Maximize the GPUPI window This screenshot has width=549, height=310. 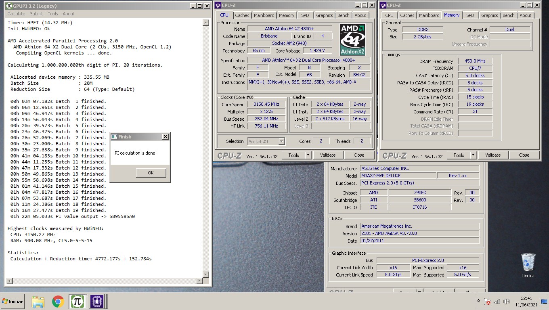tap(199, 6)
